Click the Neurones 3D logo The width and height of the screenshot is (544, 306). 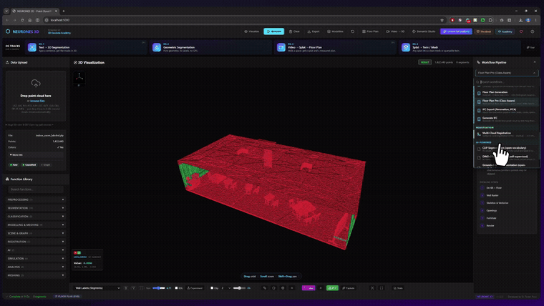23,31
